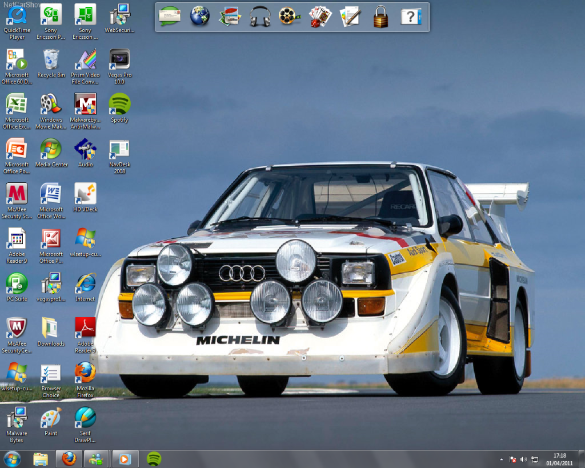Image resolution: width=585 pixels, height=468 pixels.
Task: Open the WebSecuri... desktop shortcut
Action: [119, 19]
